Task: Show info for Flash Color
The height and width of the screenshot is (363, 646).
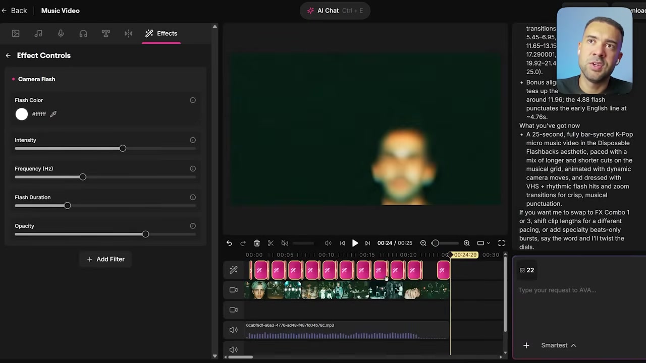Action: (x=193, y=100)
